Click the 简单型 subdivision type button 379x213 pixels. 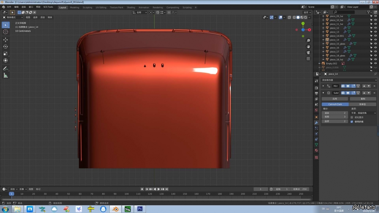pyautogui.click(x=363, y=104)
